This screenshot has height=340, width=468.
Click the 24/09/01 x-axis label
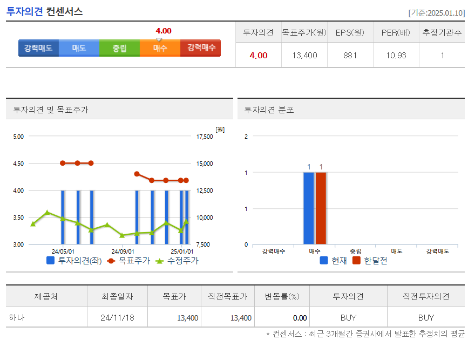tap(123, 251)
